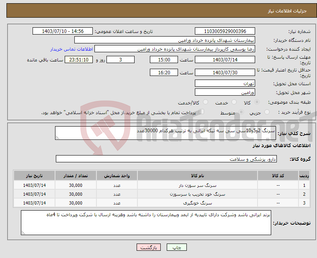Click the page title جزئیات اطلاعات نیاز
This screenshot has width=317, height=258.
(x=287, y=11)
